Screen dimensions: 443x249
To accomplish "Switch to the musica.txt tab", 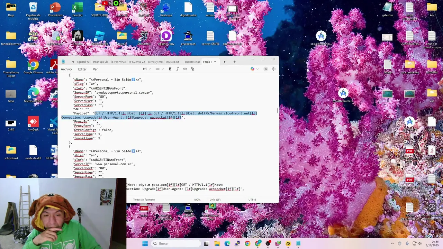I will [173, 62].
